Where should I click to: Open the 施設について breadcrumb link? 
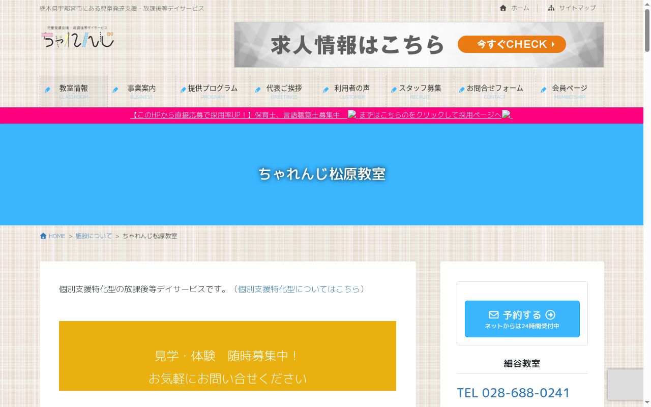point(94,236)
